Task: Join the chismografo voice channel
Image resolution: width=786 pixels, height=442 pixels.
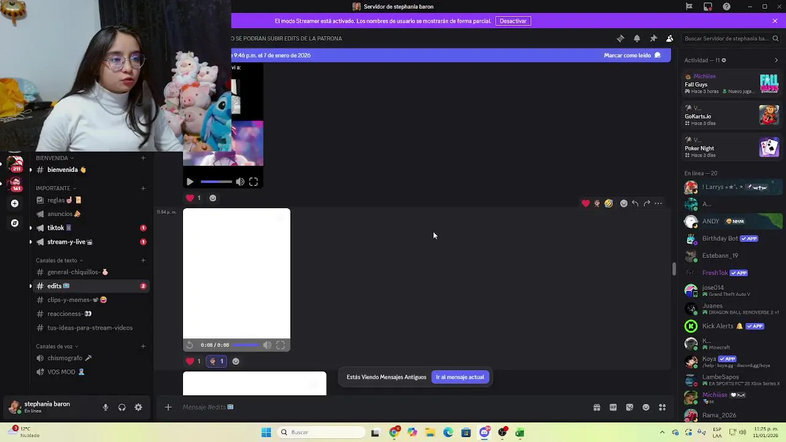Action: click(91, 358)
